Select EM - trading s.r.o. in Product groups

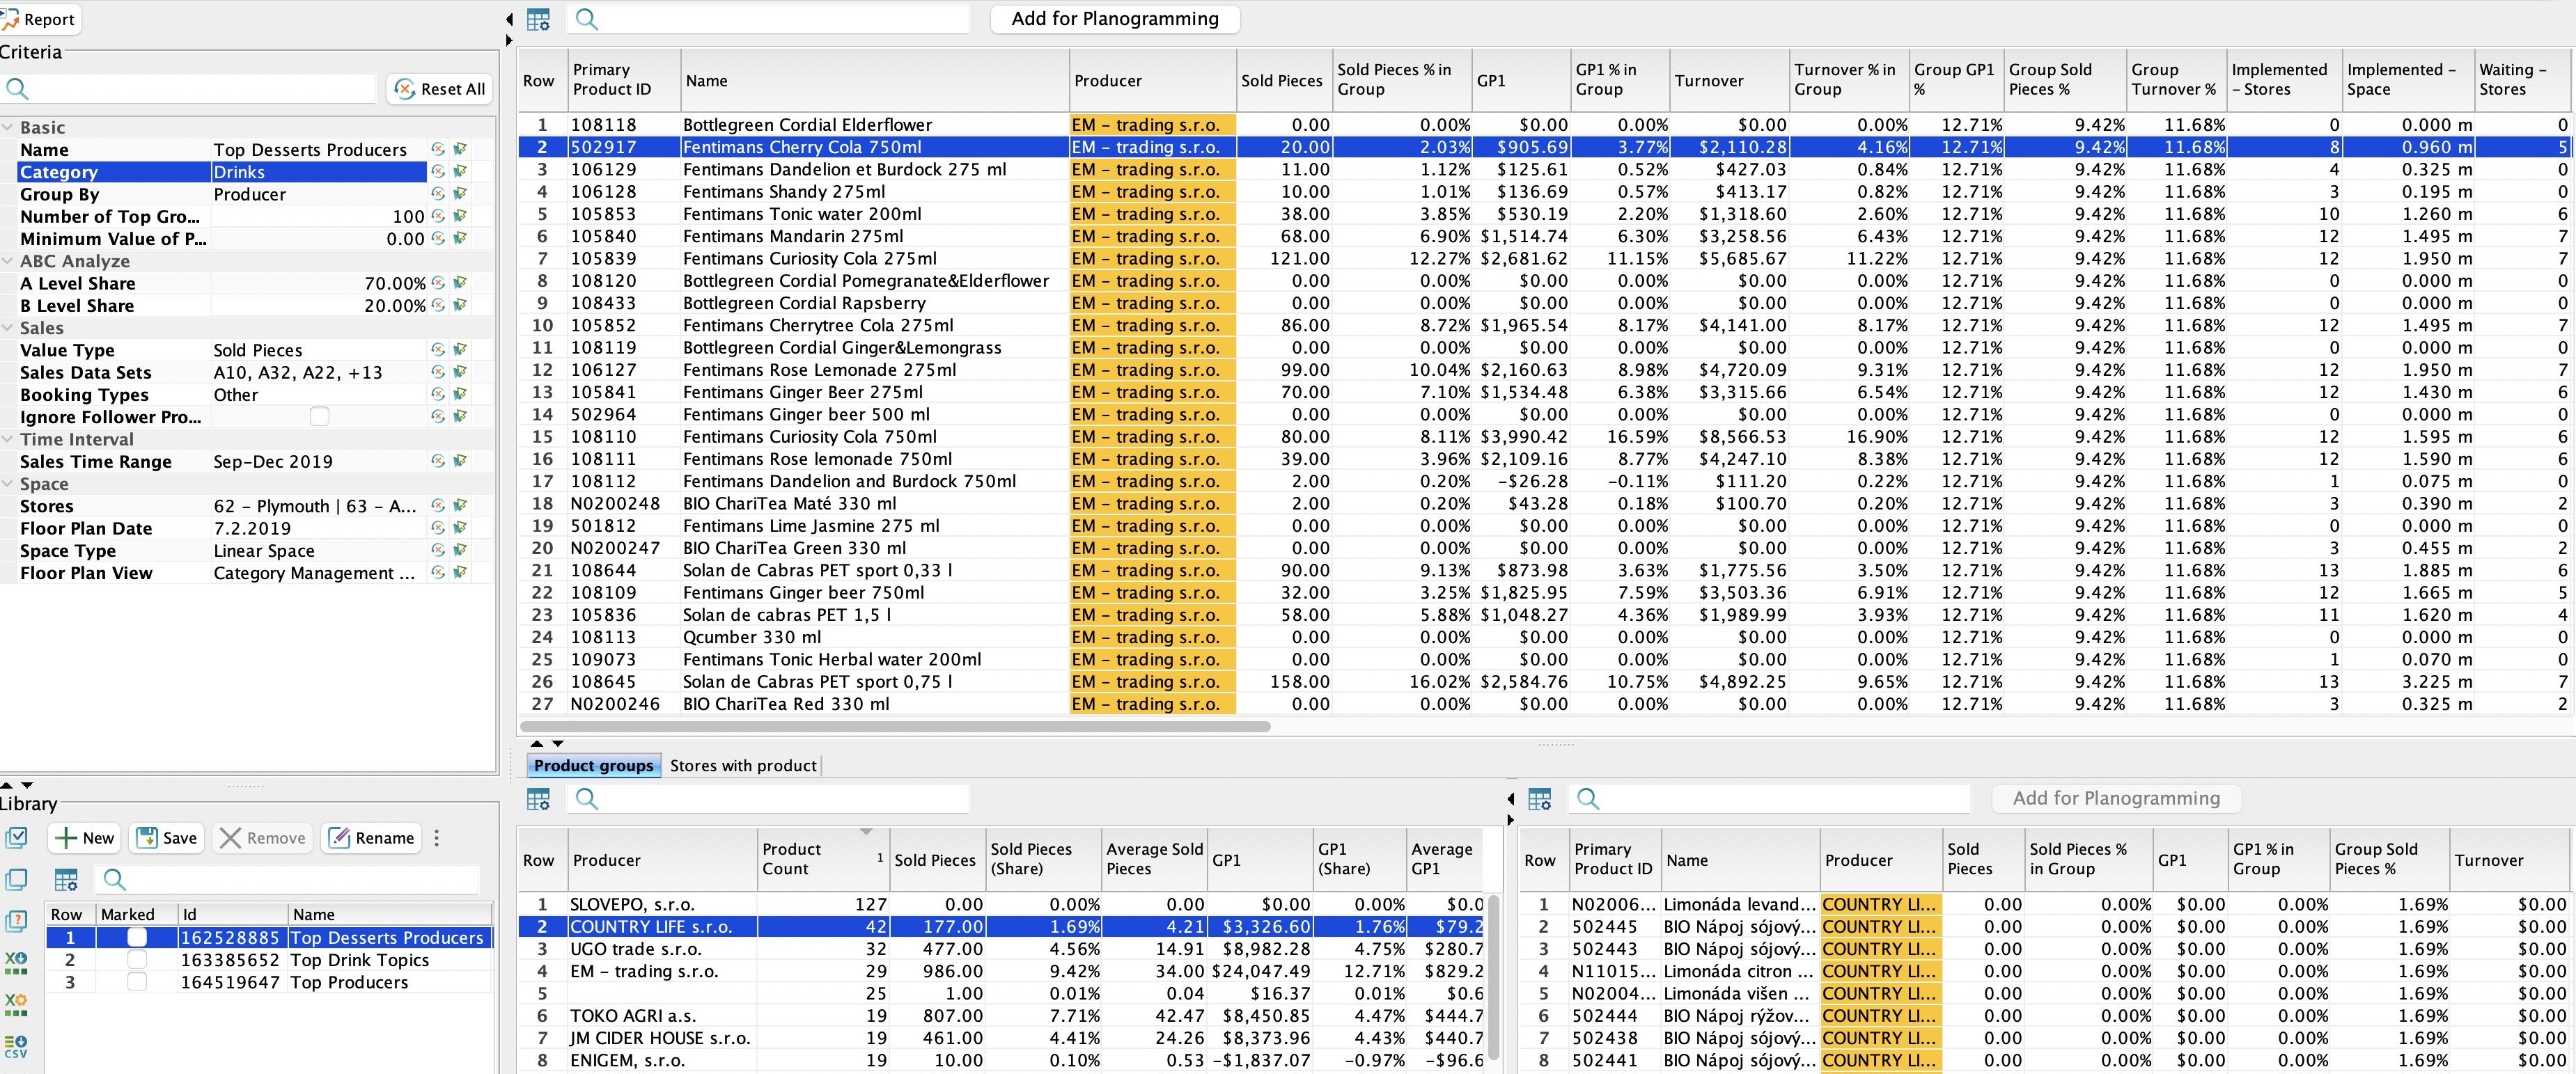pos(1001,971)
